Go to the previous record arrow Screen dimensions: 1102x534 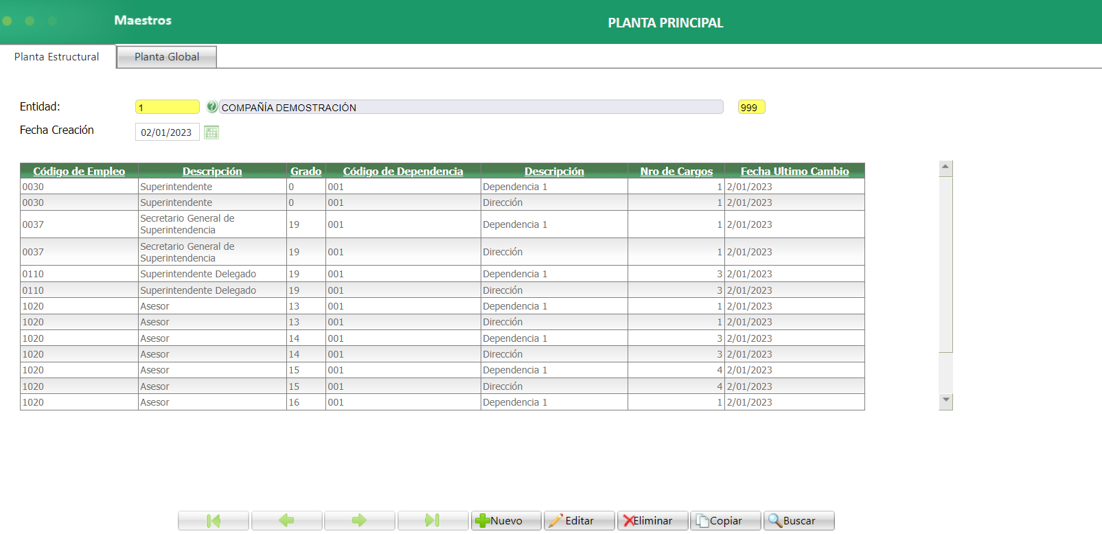coord(286,521)
